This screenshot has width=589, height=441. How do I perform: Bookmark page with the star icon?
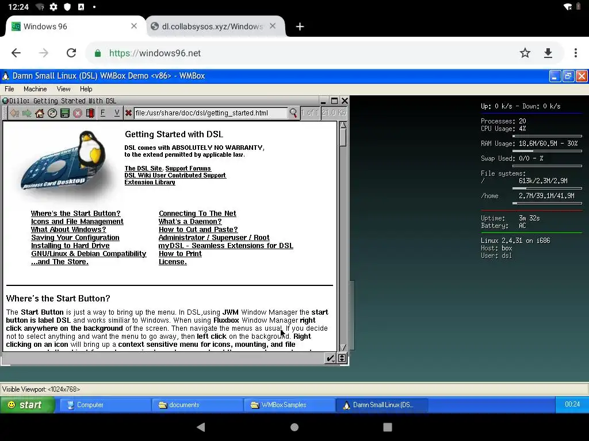tap(525, 53)
